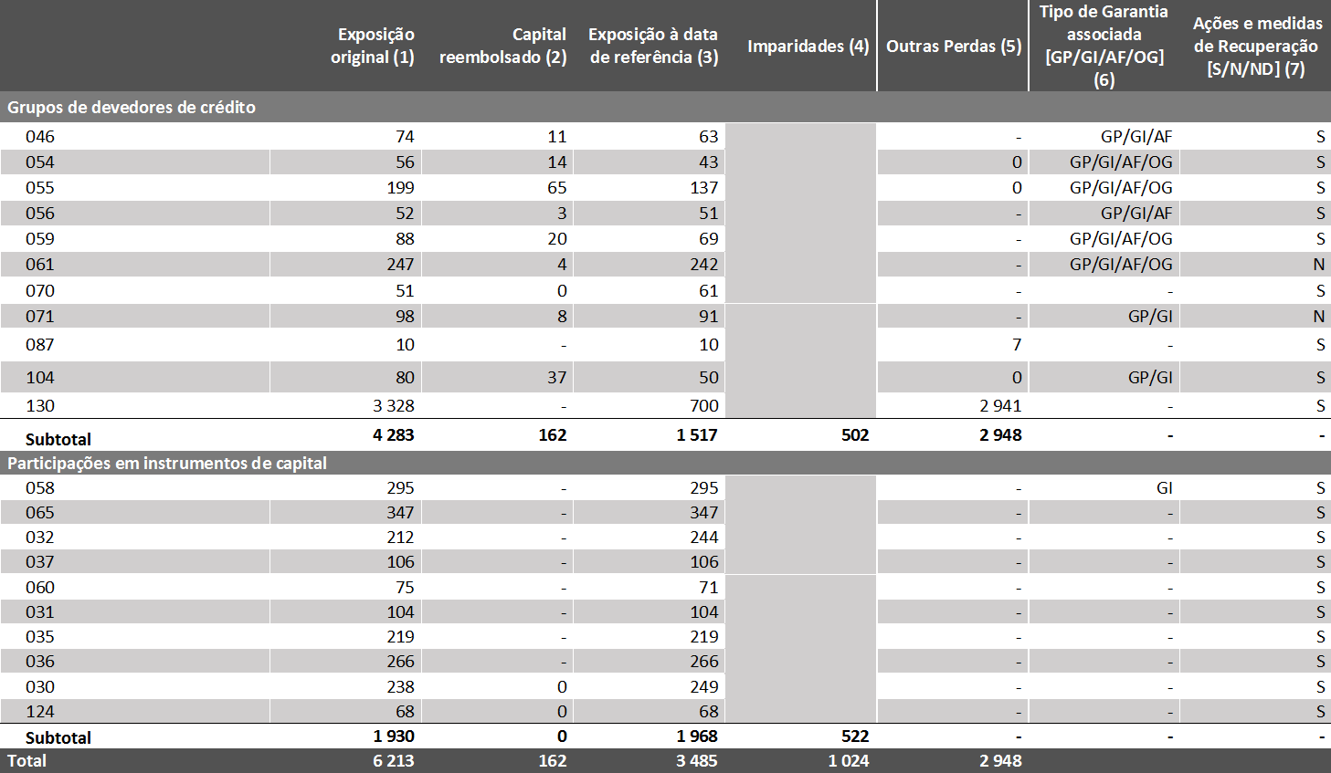The image size is (1331, 773).
Task: Select original exposure value 199 in row 055
Action: (x=400, y=187)
